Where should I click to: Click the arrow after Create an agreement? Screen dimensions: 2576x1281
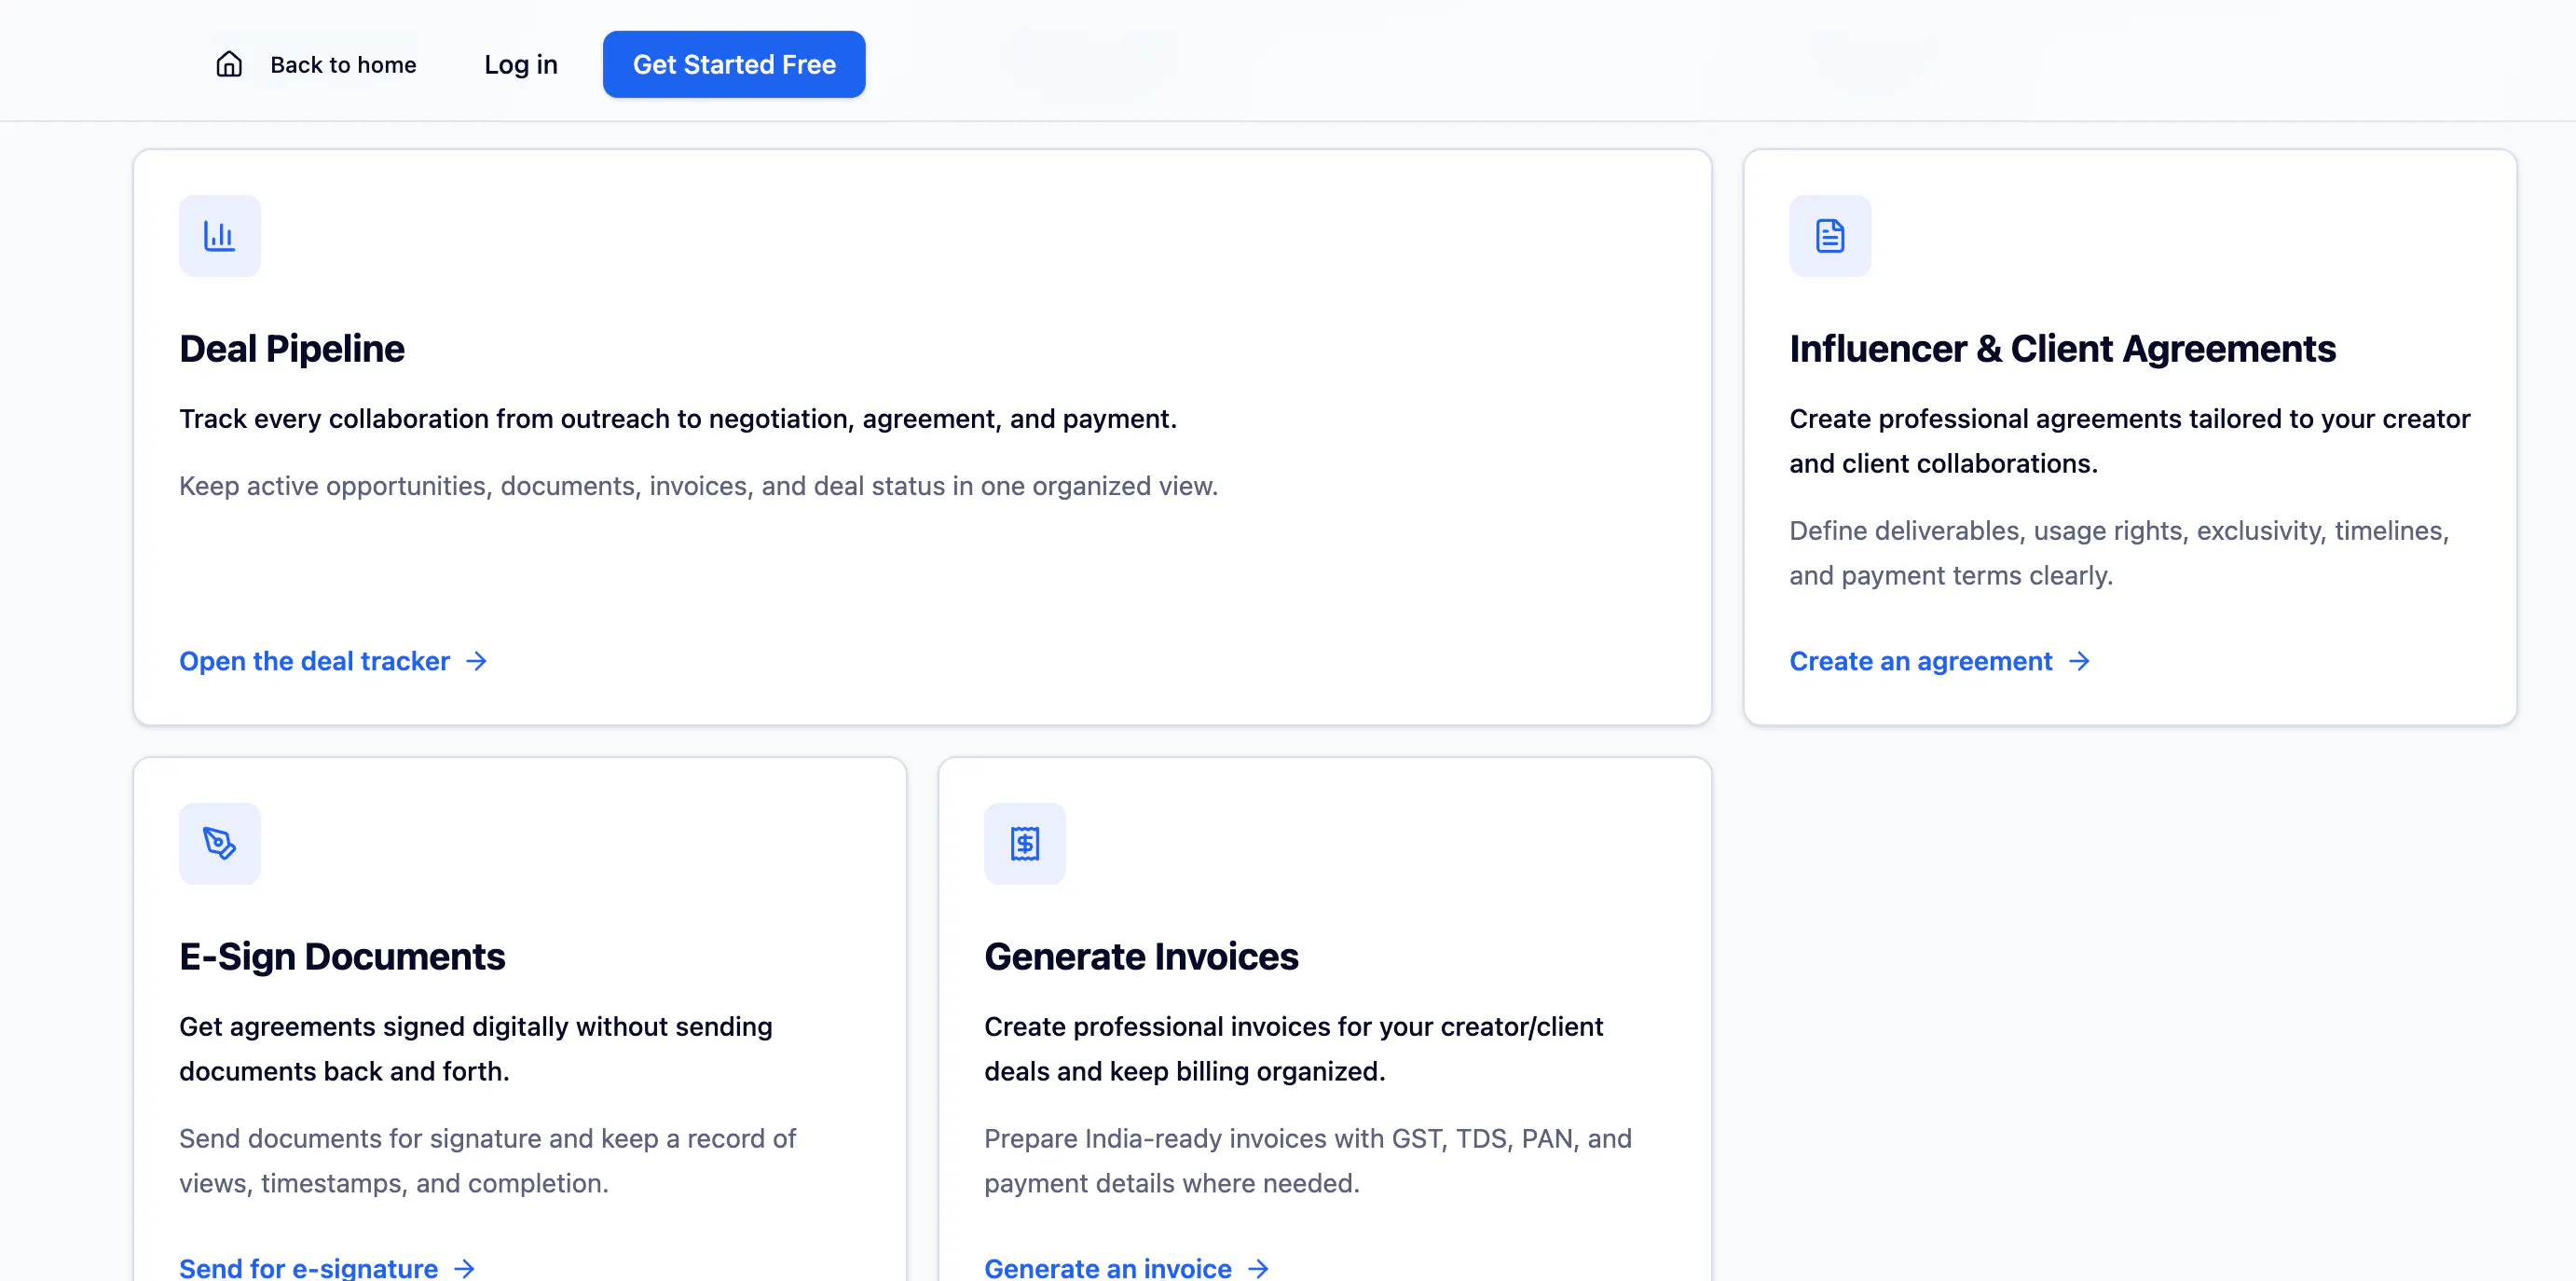2079,661
